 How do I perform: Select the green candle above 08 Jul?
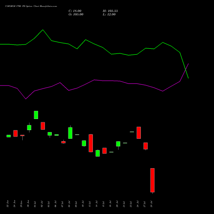pos(70,133)
